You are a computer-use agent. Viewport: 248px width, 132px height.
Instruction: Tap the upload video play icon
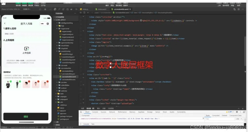coord(26,49)
